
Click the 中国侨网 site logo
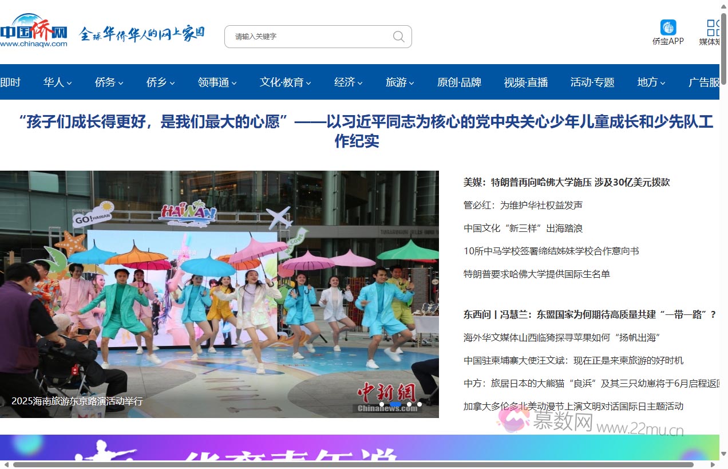coord(34,31)
